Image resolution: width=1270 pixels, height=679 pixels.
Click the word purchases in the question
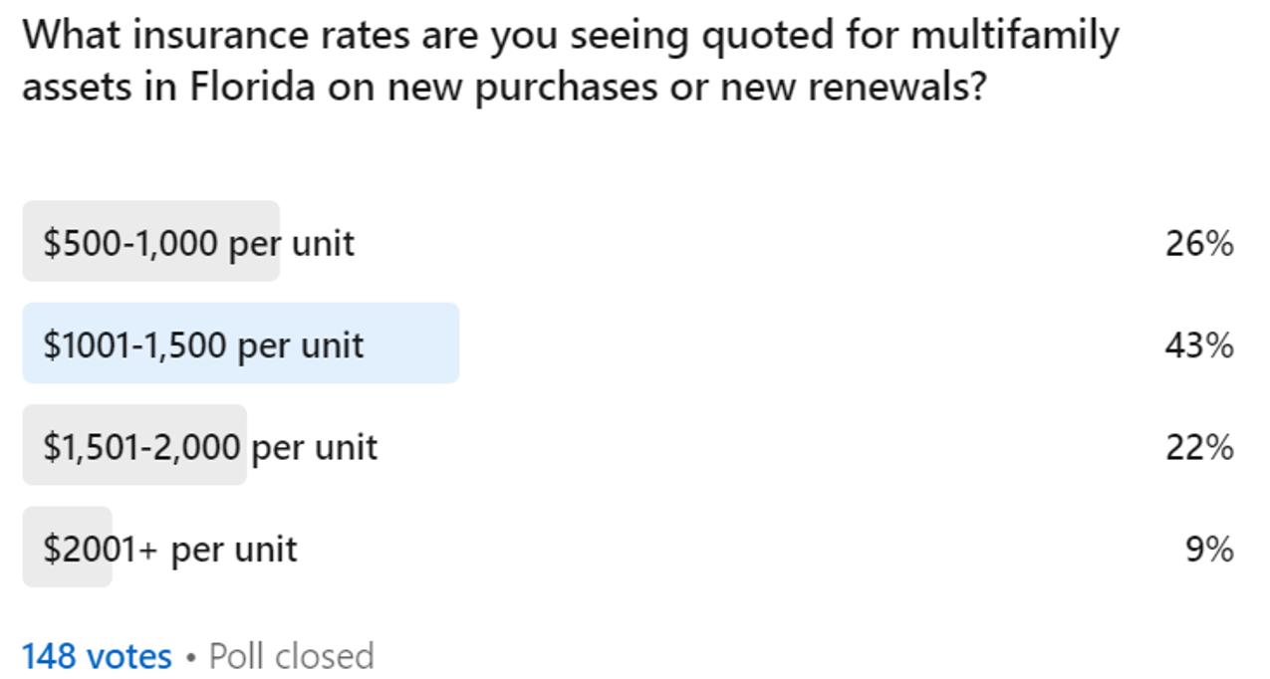point(567,90)
